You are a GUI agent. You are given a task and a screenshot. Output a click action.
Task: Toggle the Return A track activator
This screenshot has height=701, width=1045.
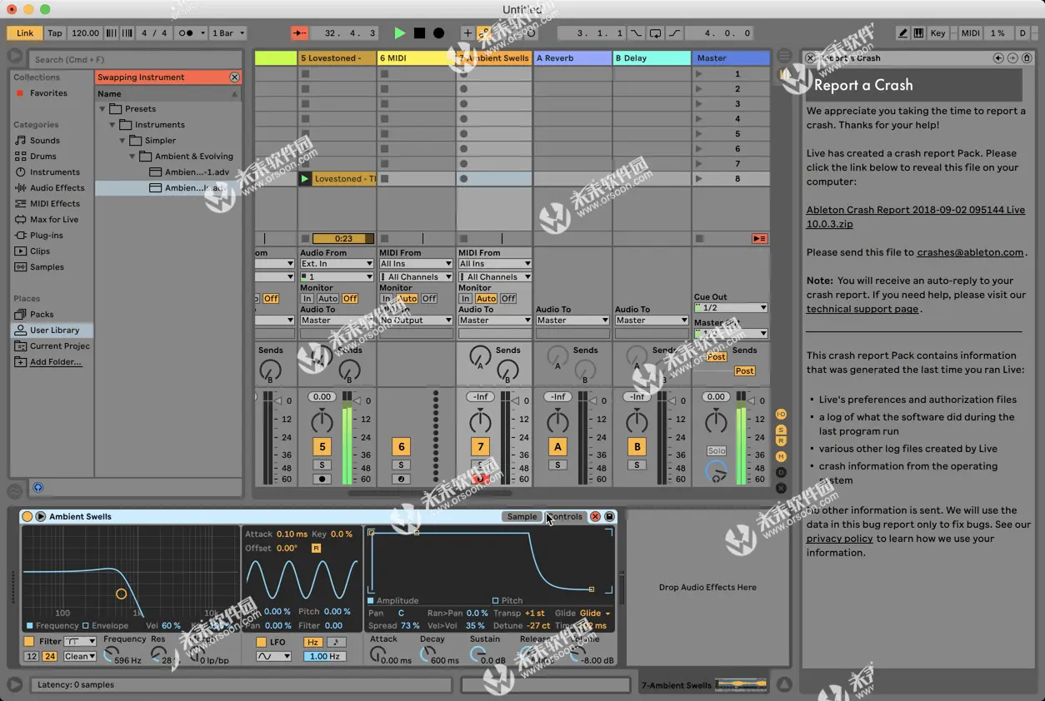557,446
